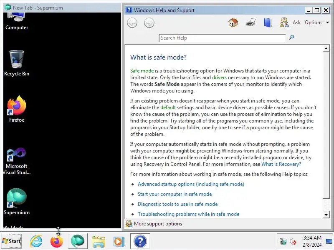Screen dimensions: 334x250
Task: Go forward in Windows Help
Action: [x=149, y=23]
